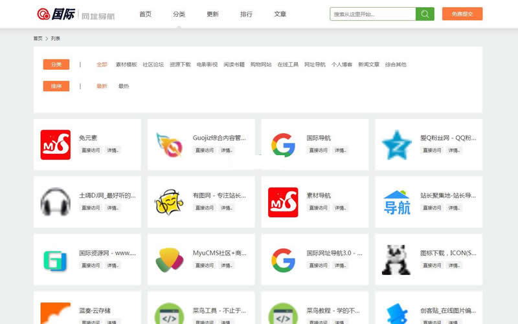Click 详情 under 土嗨DJ网

click(x=113, y=208)
